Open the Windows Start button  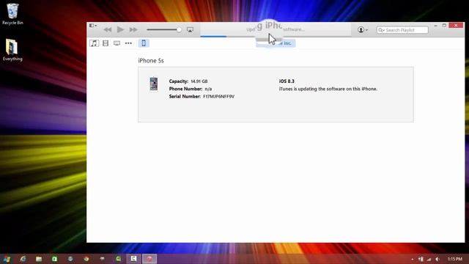click(x=7, y=259)
